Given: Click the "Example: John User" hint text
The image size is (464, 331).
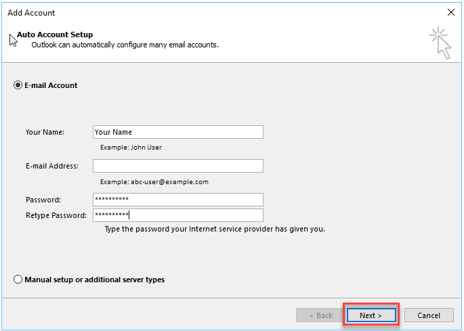Looking at the screenshot, I should (131, 147).
